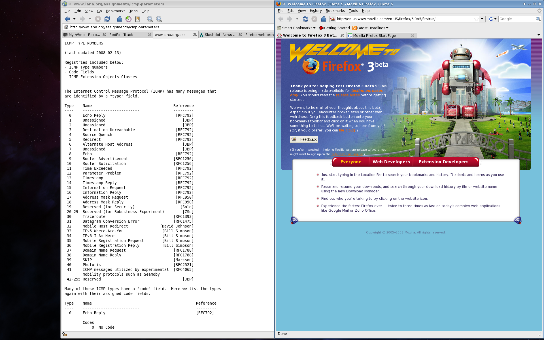544x340 pixels.
Task: Open the back history dropdown in the iana.org browser
Action: click(x=75, y=19)
